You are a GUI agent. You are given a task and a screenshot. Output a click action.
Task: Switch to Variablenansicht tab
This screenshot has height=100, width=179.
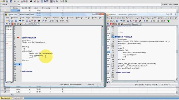(x=17, y=98)
